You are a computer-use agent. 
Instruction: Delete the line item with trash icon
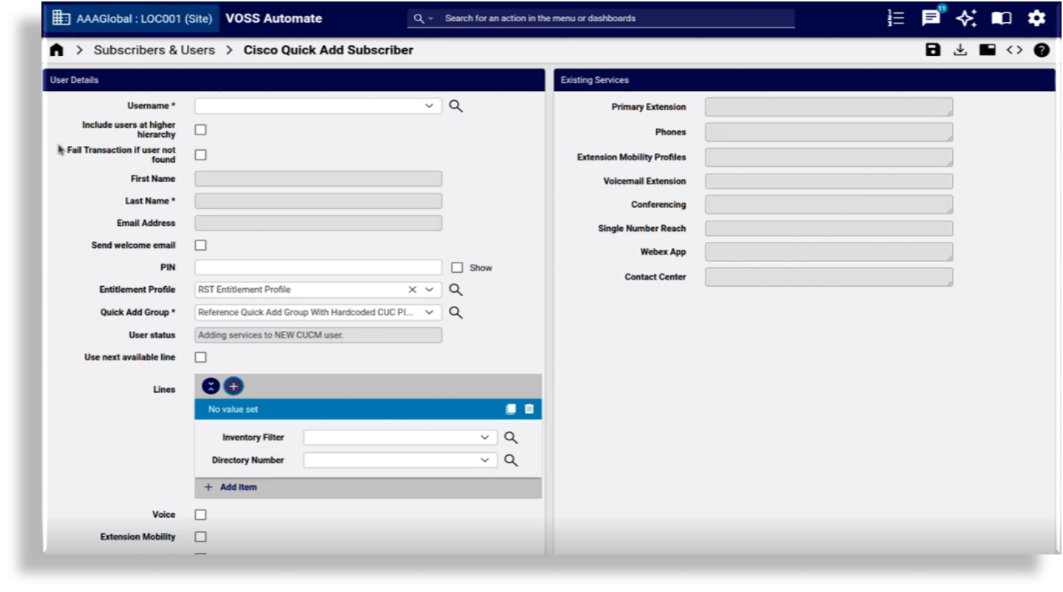(529, 410)
